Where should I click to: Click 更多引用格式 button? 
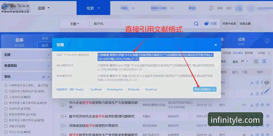(x=205, y=89)
